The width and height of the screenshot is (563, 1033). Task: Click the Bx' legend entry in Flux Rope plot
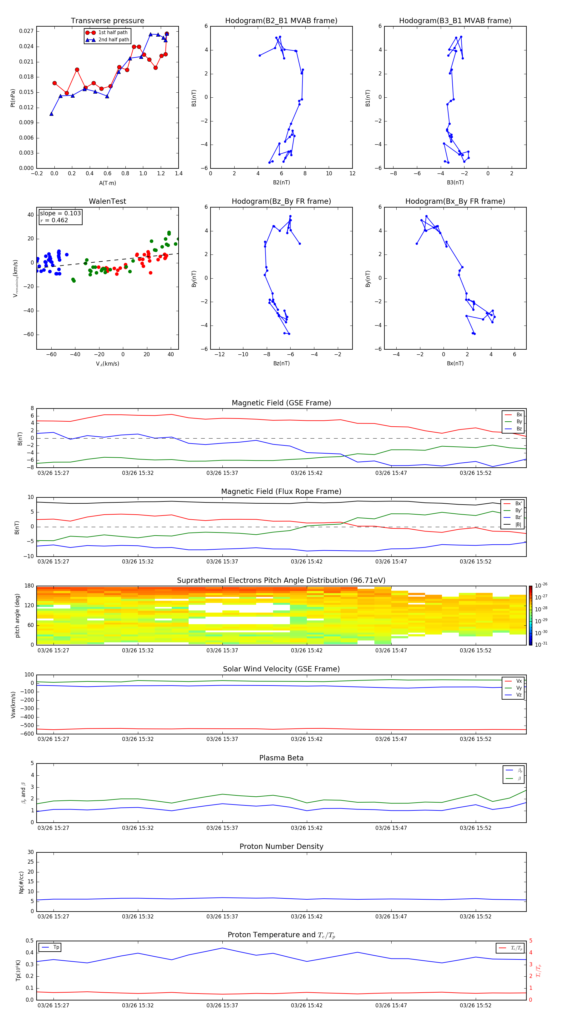[513, 504]
